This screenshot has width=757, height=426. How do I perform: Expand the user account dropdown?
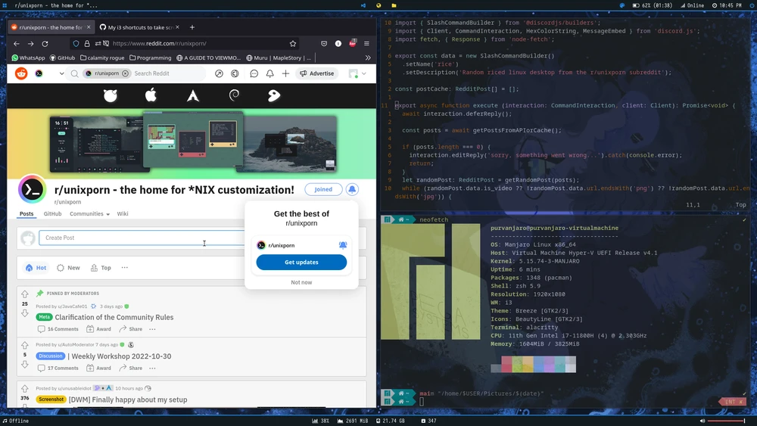click(357, 73)
